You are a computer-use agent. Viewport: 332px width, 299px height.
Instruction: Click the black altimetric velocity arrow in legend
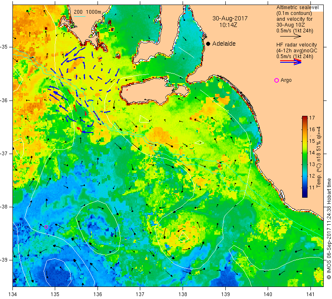(x=290, y=36)
